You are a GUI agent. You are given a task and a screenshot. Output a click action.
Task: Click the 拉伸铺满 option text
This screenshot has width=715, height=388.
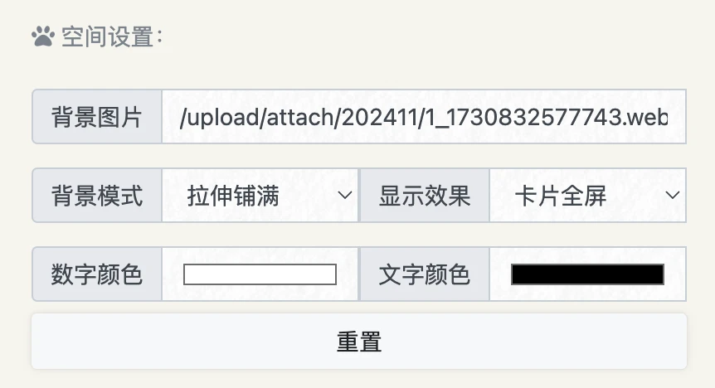pyautogui.click(x=233, y=196)
